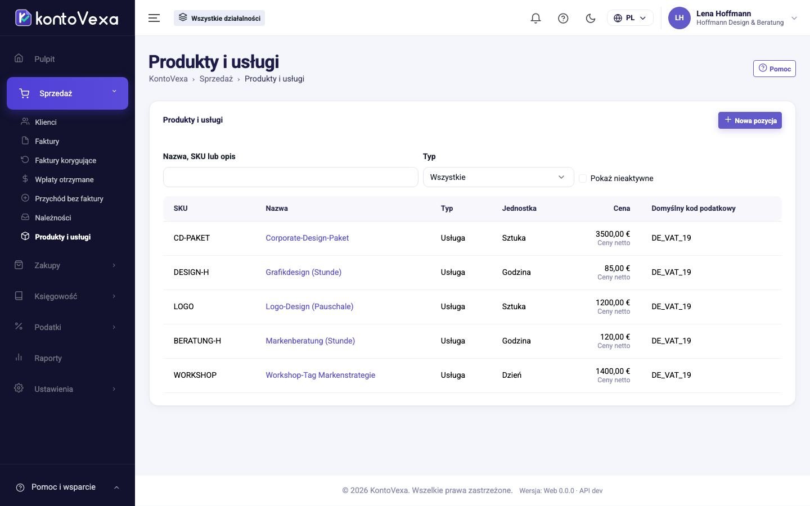810x506 pixels.
Task: Click the LH user avatar
Action: 679,18
